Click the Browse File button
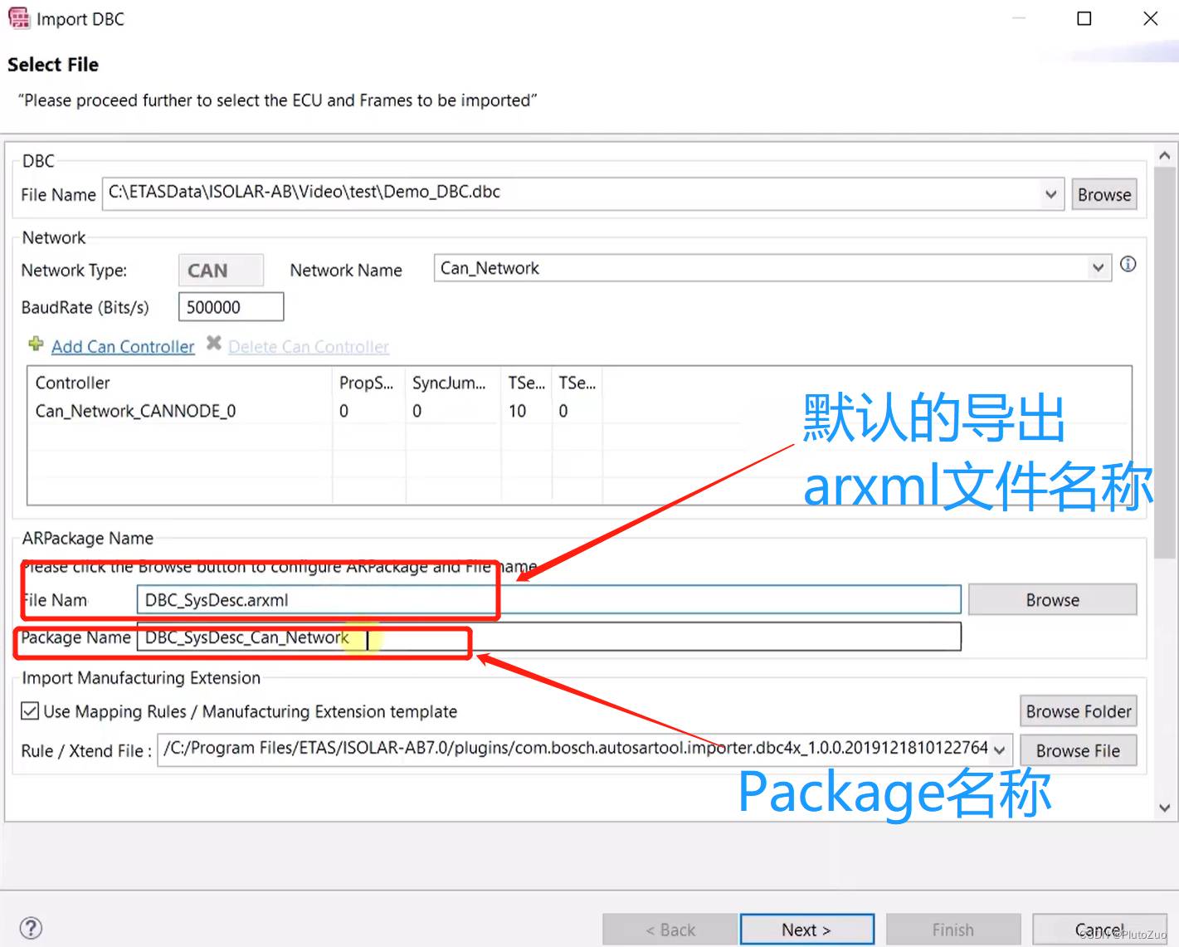 1078,750
